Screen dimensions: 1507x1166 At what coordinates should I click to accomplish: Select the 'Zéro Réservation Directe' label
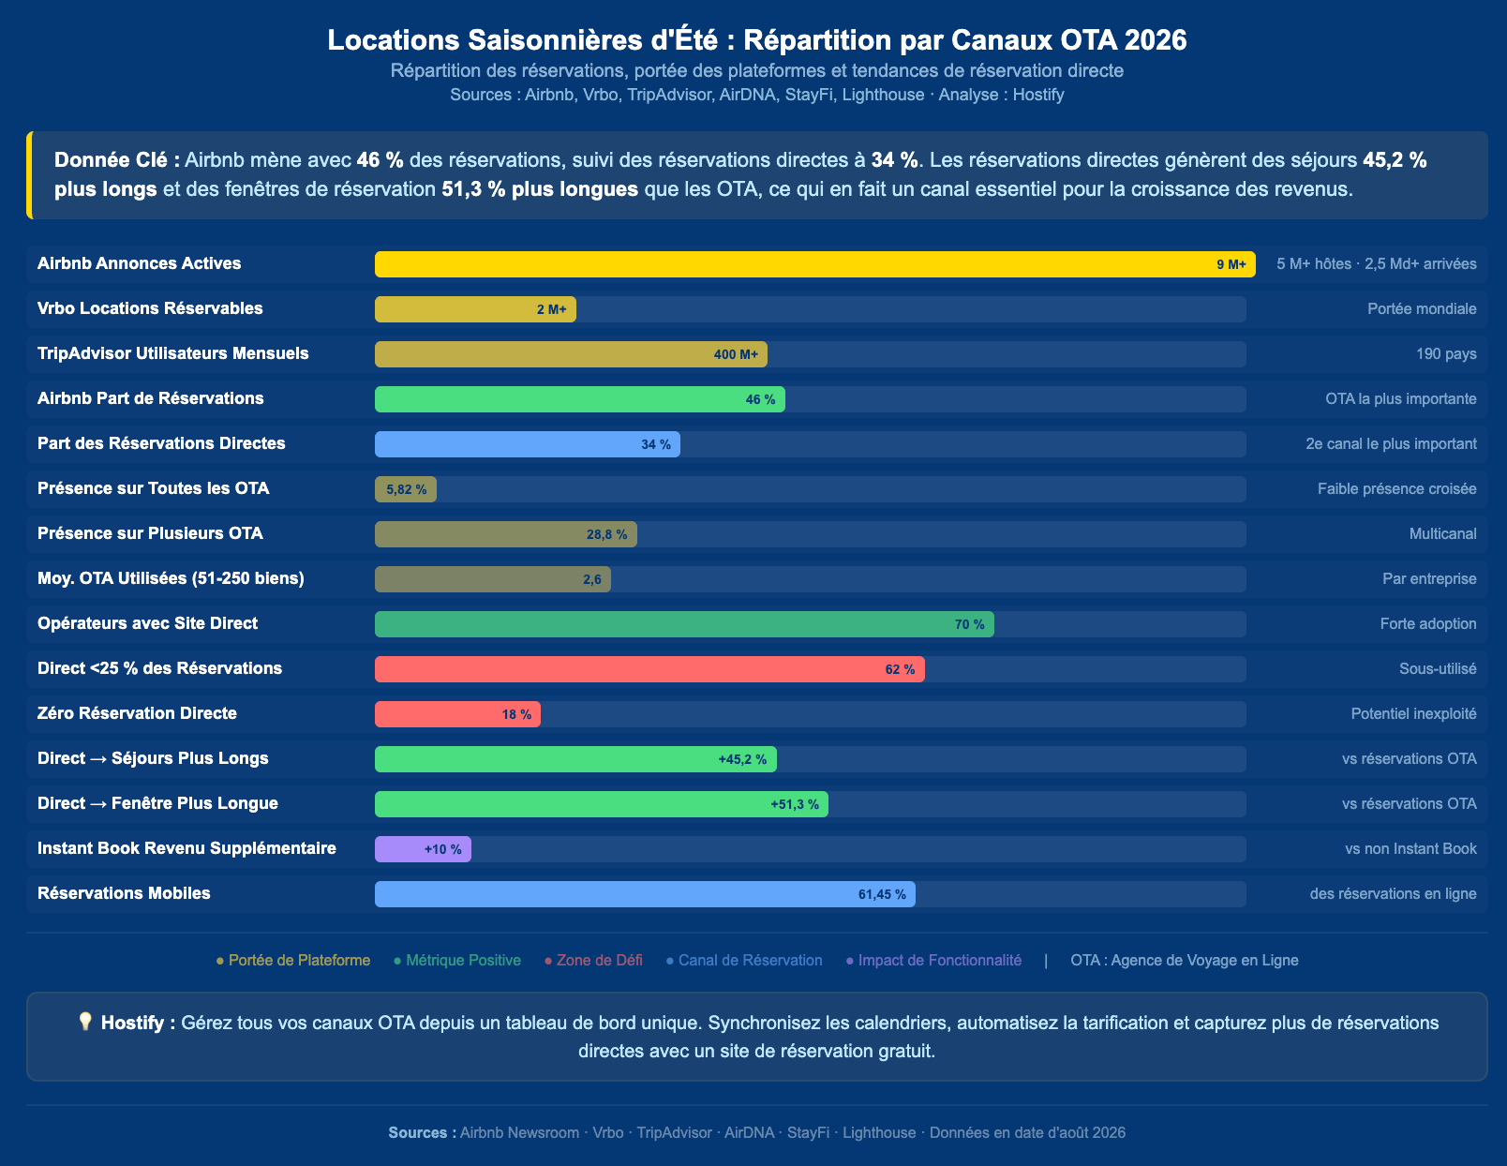coord(137,713)
